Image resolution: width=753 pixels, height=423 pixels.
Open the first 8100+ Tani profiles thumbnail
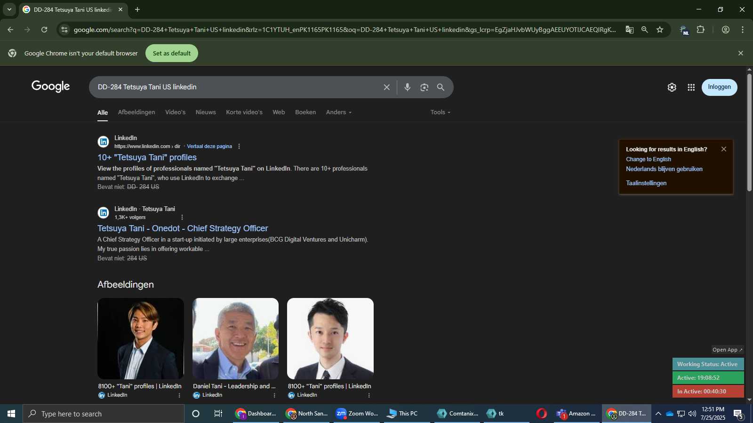[141, 338]
